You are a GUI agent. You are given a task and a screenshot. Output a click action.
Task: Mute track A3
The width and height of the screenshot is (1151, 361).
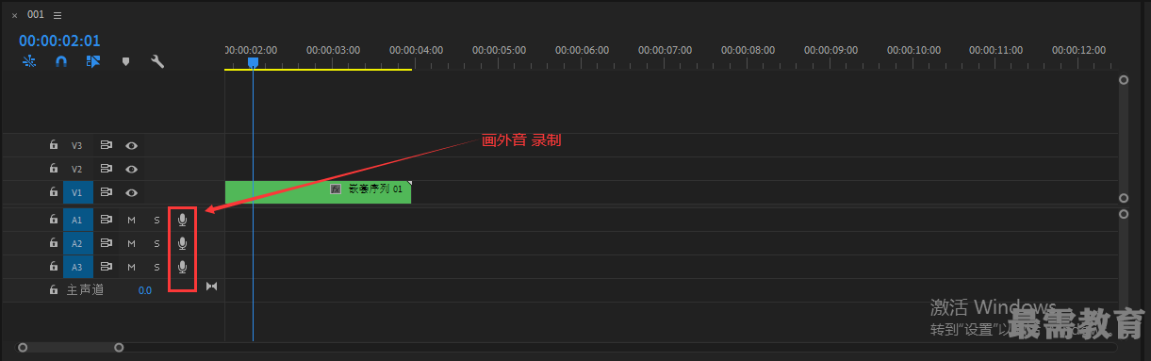pyautogui.click(x=132, y=267)
